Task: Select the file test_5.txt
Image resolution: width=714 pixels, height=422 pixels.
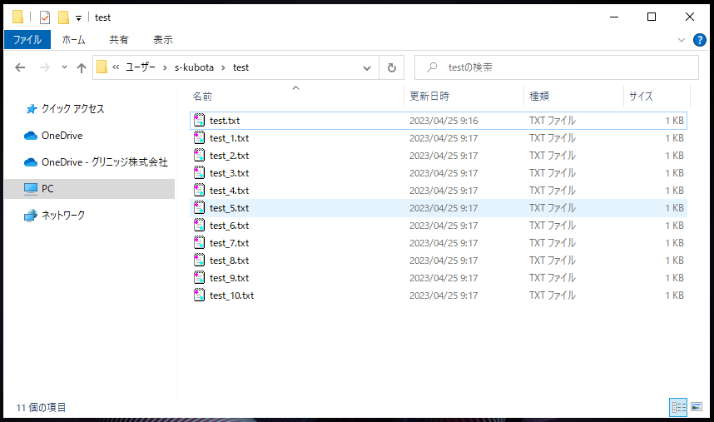Action: (x=439, y=208)
